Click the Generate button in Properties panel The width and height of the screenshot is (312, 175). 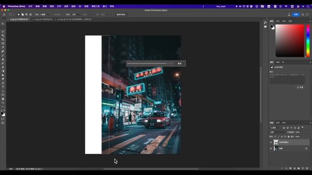coord(300,87)
